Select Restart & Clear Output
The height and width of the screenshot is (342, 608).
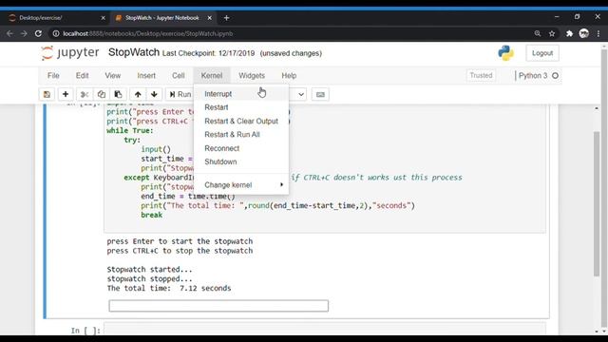(241, 121)
